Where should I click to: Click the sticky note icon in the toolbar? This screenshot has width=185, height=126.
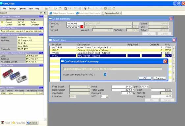click(56, 8)
